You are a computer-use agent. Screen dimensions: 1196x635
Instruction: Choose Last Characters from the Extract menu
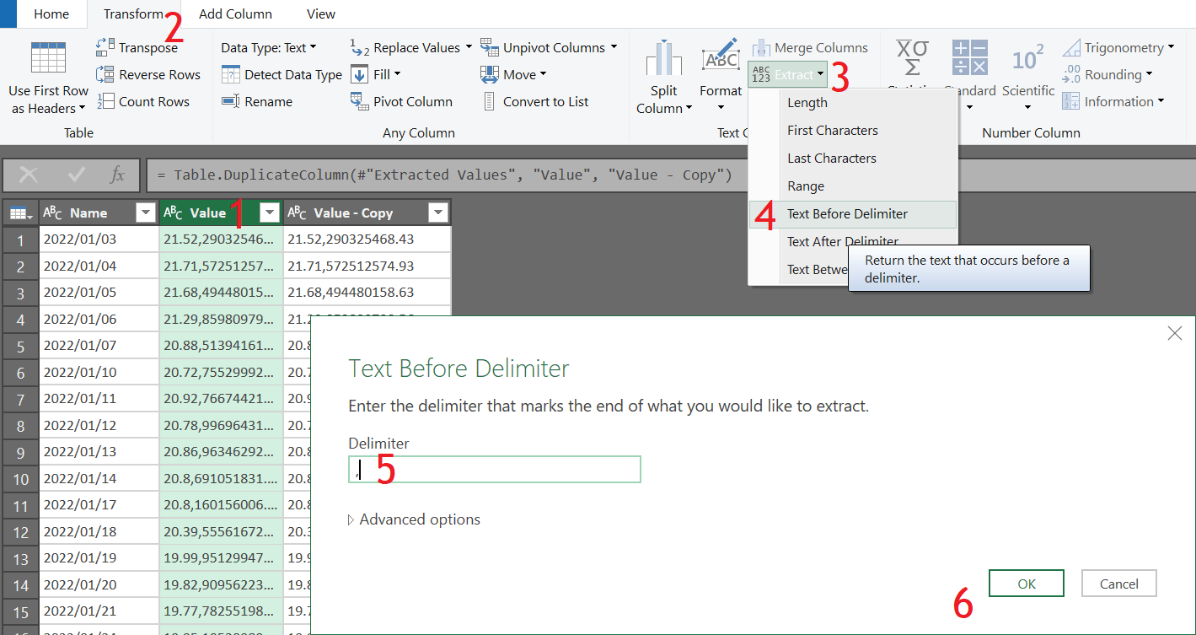coord(853,159)
